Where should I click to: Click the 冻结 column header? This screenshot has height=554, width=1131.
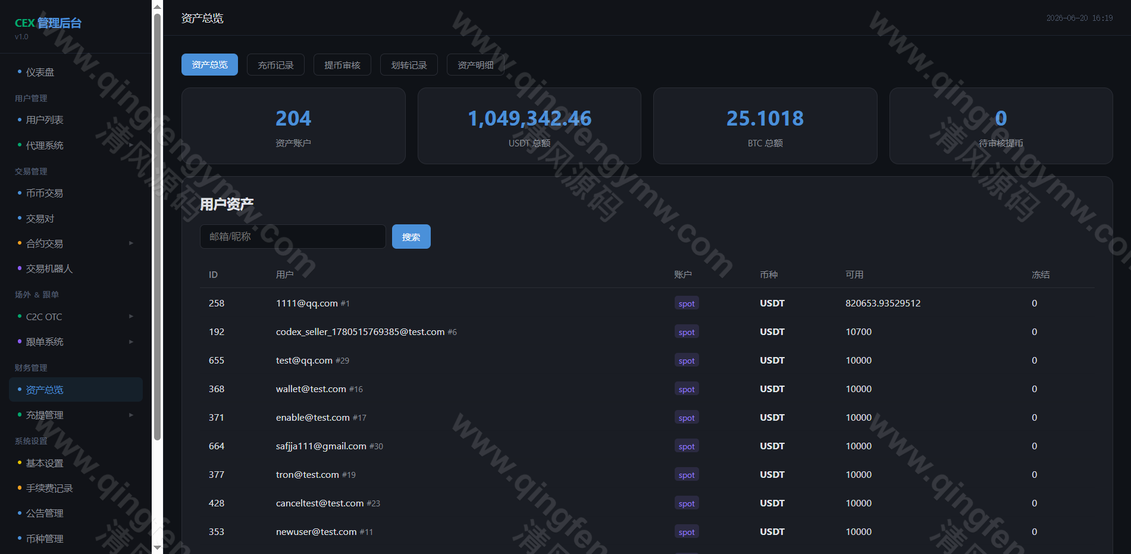click(1041, 275)
